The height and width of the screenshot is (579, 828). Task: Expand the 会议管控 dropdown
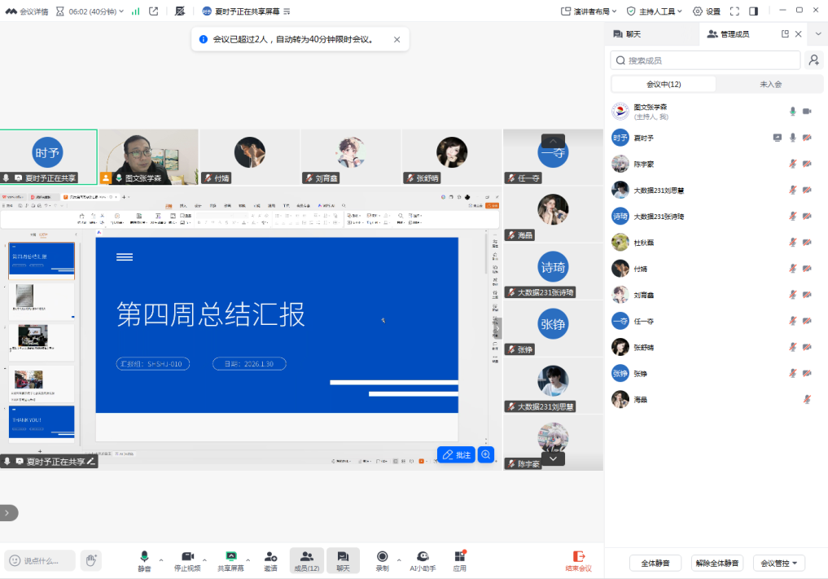click(778, 563)
